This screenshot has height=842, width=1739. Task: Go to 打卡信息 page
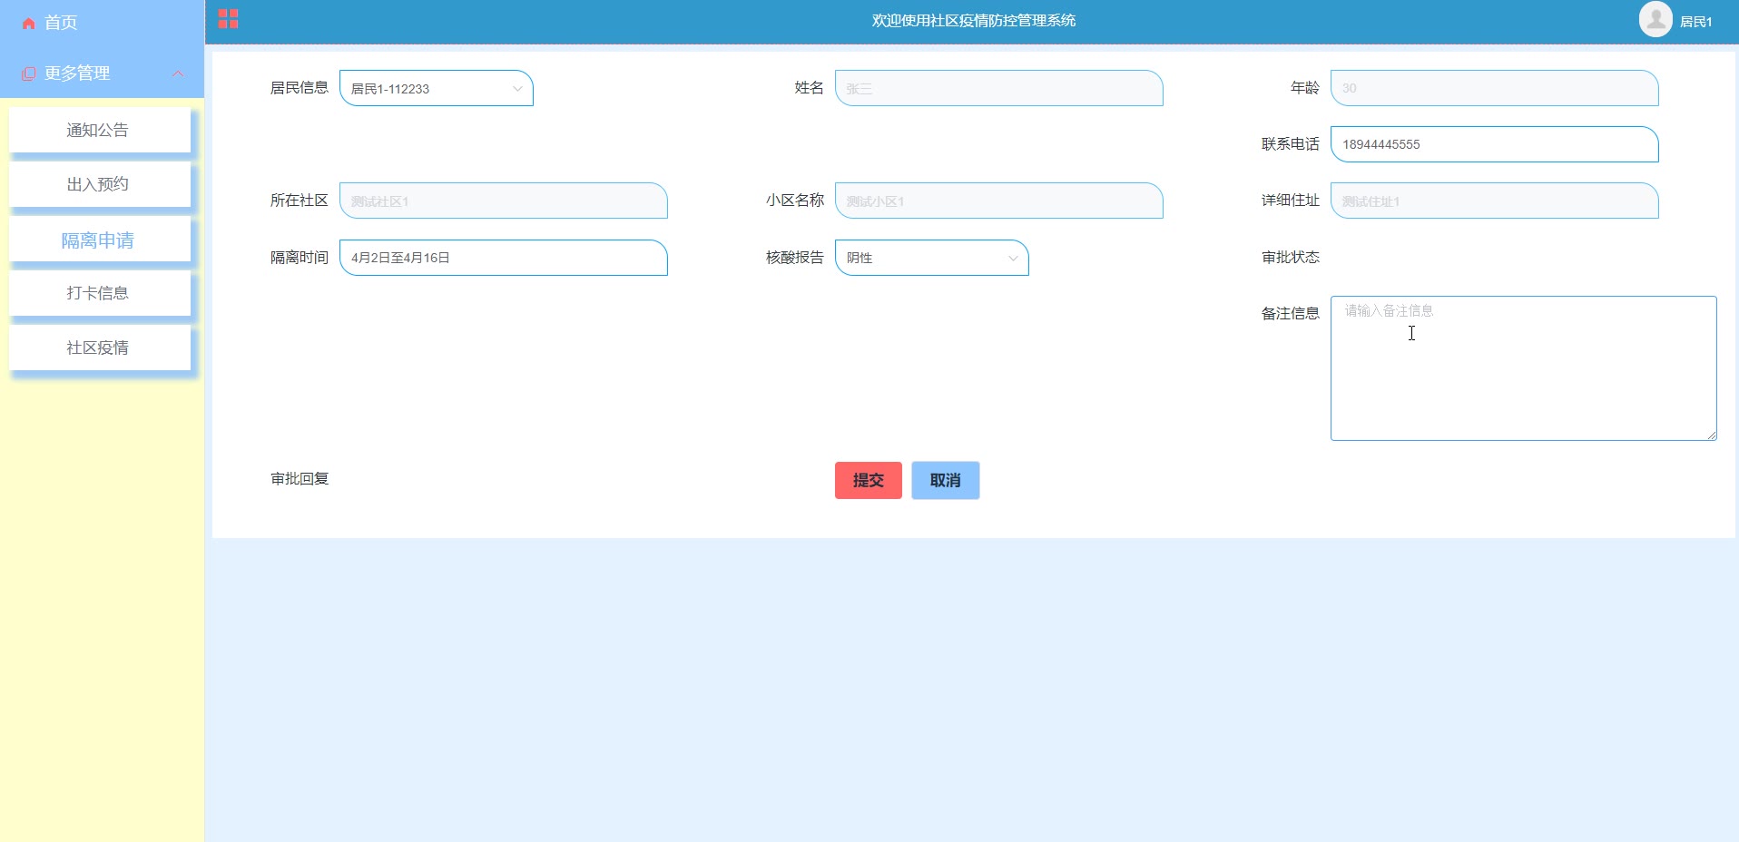point(98,294)
